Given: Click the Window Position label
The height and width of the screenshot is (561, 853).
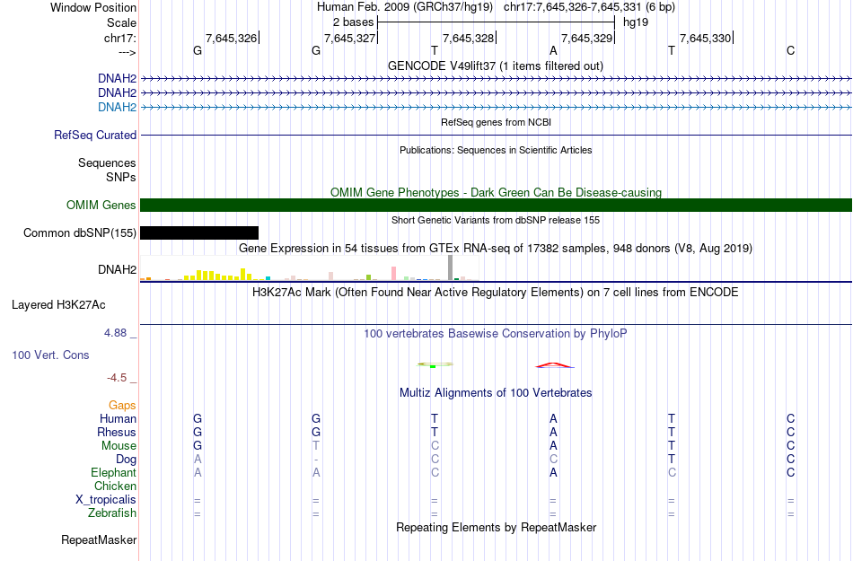Looking at the screenshot, I should click(93, 7).
